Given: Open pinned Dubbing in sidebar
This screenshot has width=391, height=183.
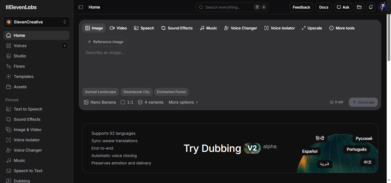Looking at the screenshot, I should coord(36,180).
